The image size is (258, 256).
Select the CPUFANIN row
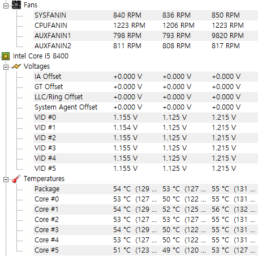coord(145,26)
